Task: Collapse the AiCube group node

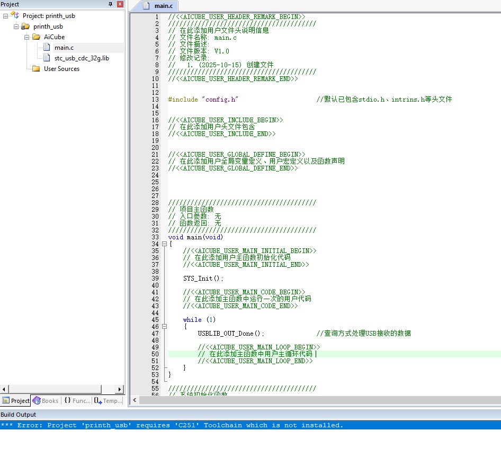Action: (26, 37)
